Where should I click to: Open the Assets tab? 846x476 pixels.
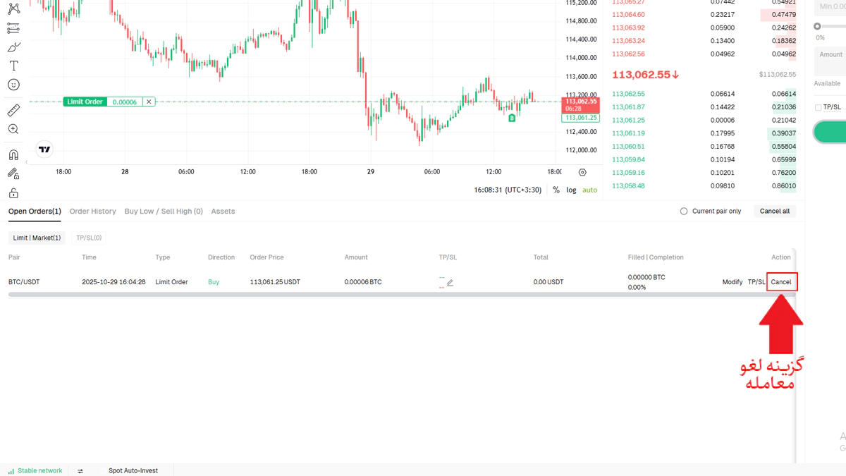(x=223, y=212)
